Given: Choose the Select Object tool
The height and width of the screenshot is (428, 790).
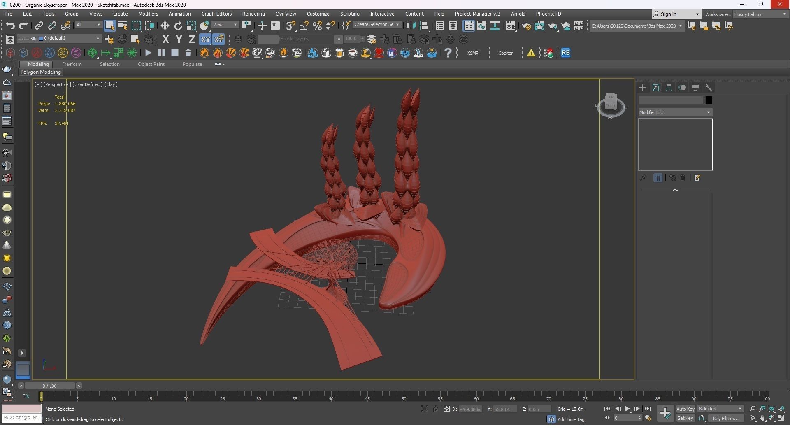Looking at the screenshot, I should point(109,26).
